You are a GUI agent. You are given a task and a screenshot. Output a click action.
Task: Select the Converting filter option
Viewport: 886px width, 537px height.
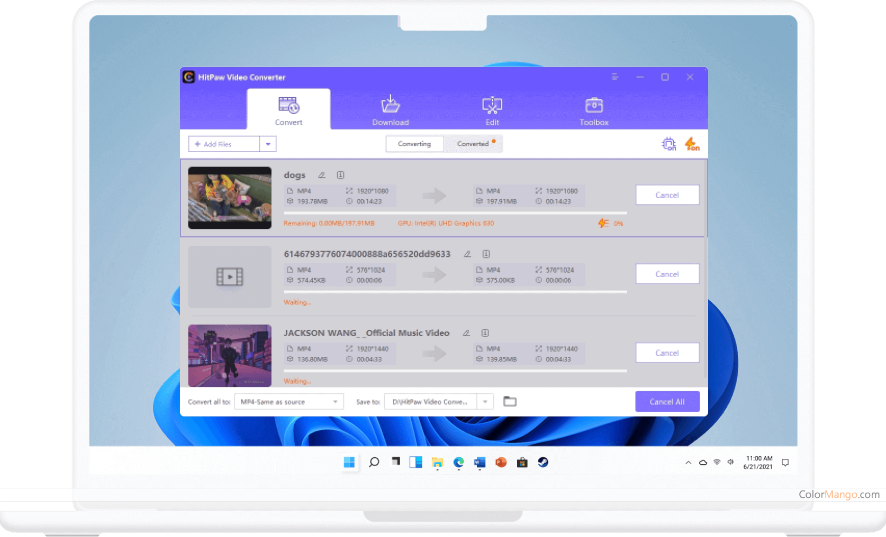click(414, 143)
